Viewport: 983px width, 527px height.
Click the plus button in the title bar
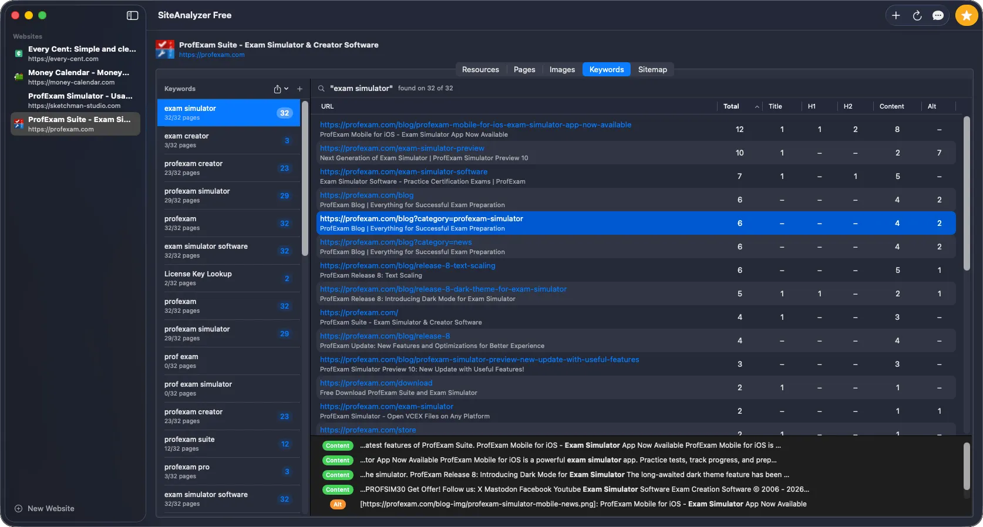click(x=896, y=16)
